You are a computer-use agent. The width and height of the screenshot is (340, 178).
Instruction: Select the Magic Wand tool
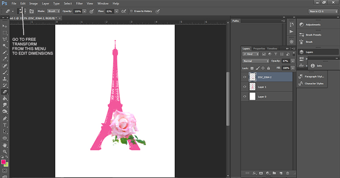5,46
